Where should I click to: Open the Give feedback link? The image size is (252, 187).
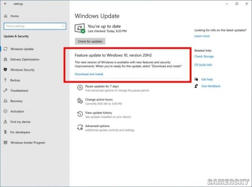click(x=211, y=86)
